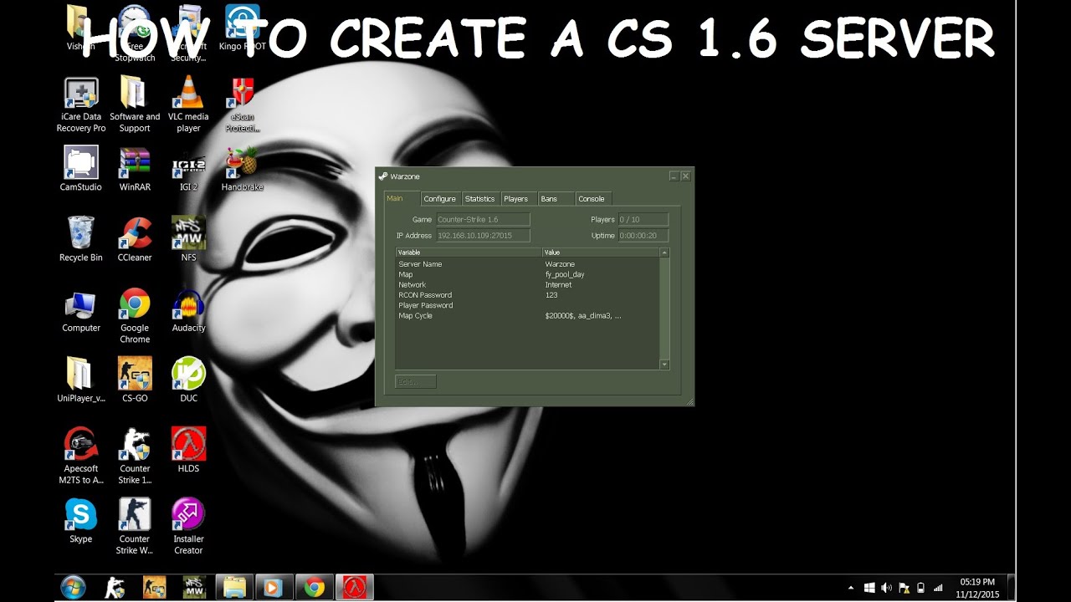Select the Google Chrome desktop shortcut
This screenshot has height=602, width=1071.
click(x=135, y=316)
